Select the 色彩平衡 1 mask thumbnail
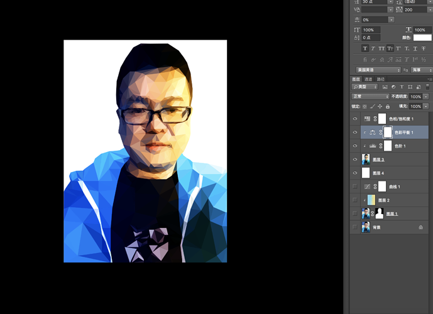This screenshot has height=314, width=433. pos(388,133)
